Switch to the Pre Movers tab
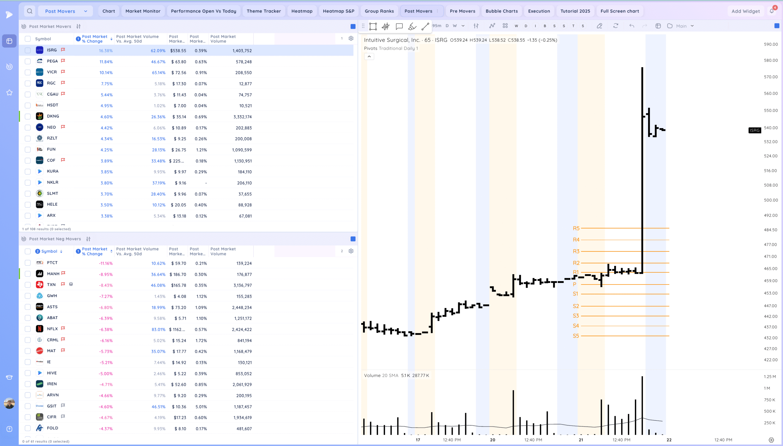783x446 pixels. click(462, 11)
